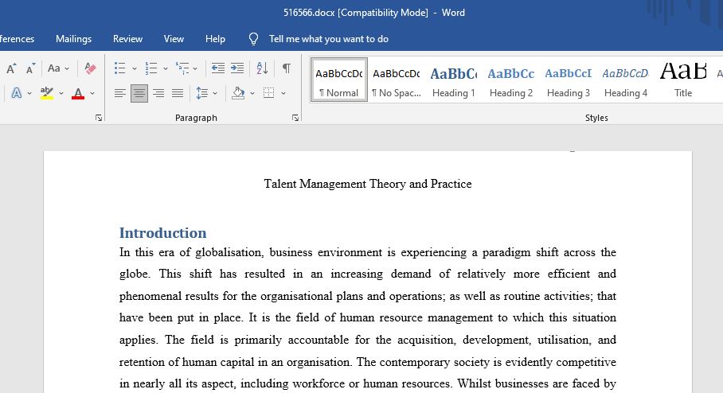Image resolution: width=723 pixels, height=393 pixels.
Task: Switch to the Review tab
Action: 127,39
